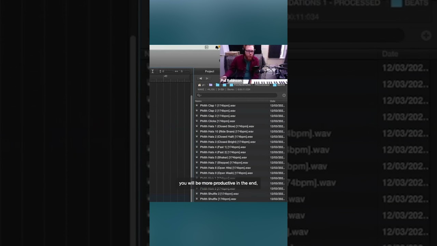Adjust the horizontal zoom slider
The height and width of the screenshot is (246, 437).
182,71
